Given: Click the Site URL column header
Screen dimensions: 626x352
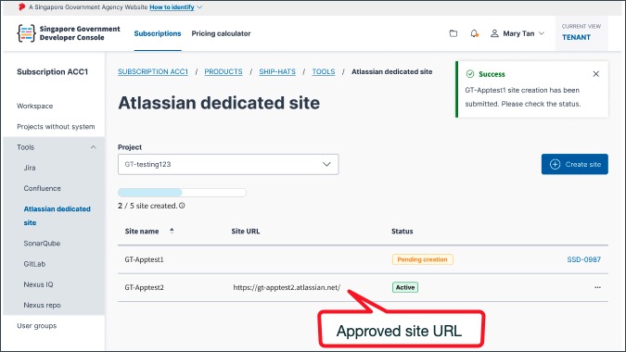Looking at the screenshot, I should 246,232.
